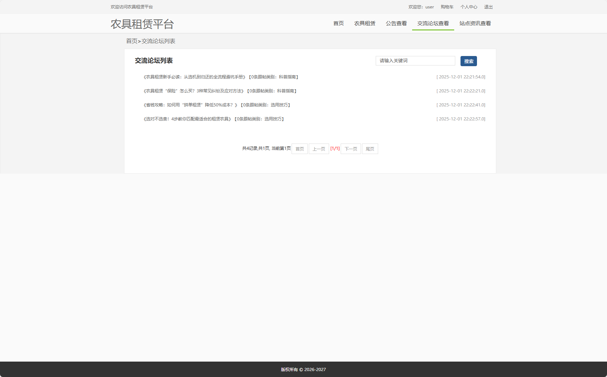
Task: Click 首页 in the pagination controls
Action: click(x=299, y=148)
